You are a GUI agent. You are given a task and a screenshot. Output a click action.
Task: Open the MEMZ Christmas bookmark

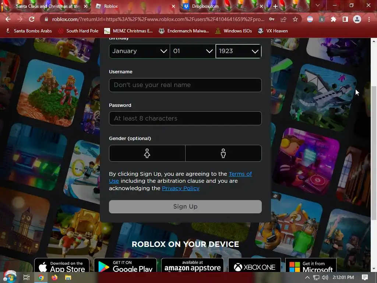point(128,31)
